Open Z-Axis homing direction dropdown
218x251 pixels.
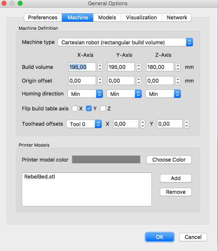[x=163, y=94]
